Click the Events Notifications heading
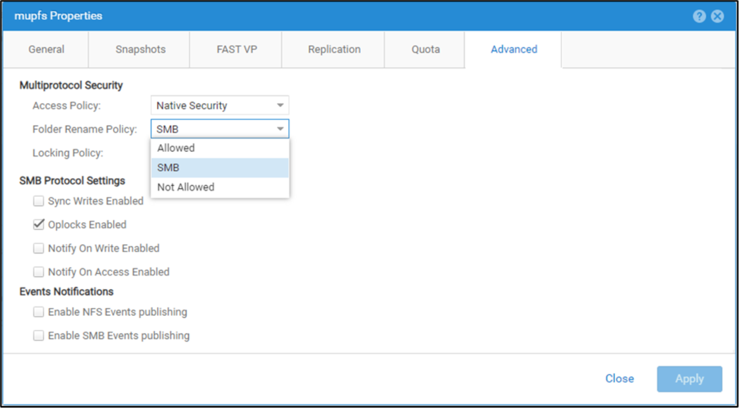Image resolution: width=739 pixels, height=408 pixels. coord(66,292)
